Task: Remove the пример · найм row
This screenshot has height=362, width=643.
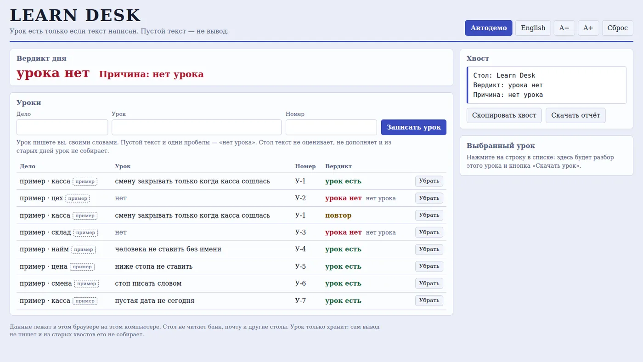Action: tap(429, 249)
